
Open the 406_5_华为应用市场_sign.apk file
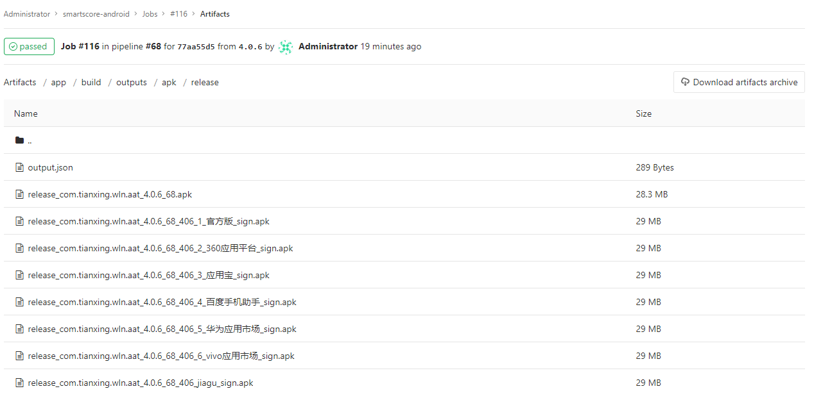(162, 329)
